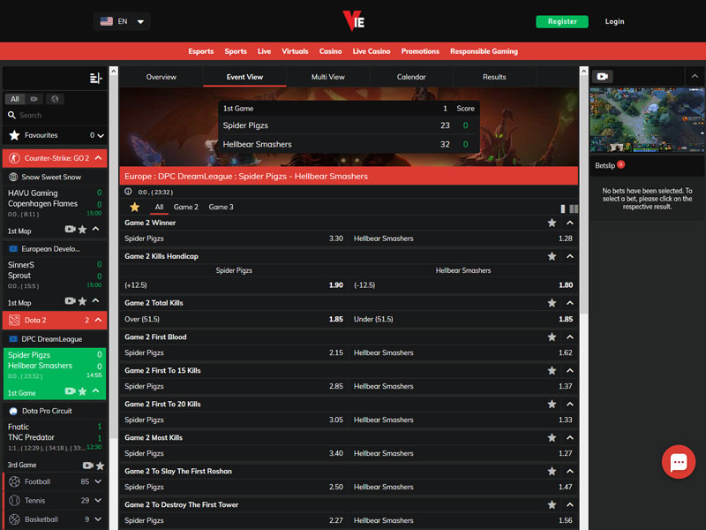Screen dimensions: 706x530
Task: Bet on Spider Pigzs to win Game 2 at 3.30
Action: click(x=234, y=238)
